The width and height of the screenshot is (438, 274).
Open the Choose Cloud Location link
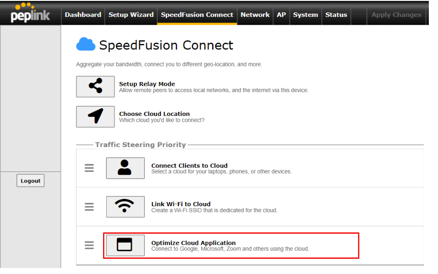pyautogui.click(x=154, y=114)
